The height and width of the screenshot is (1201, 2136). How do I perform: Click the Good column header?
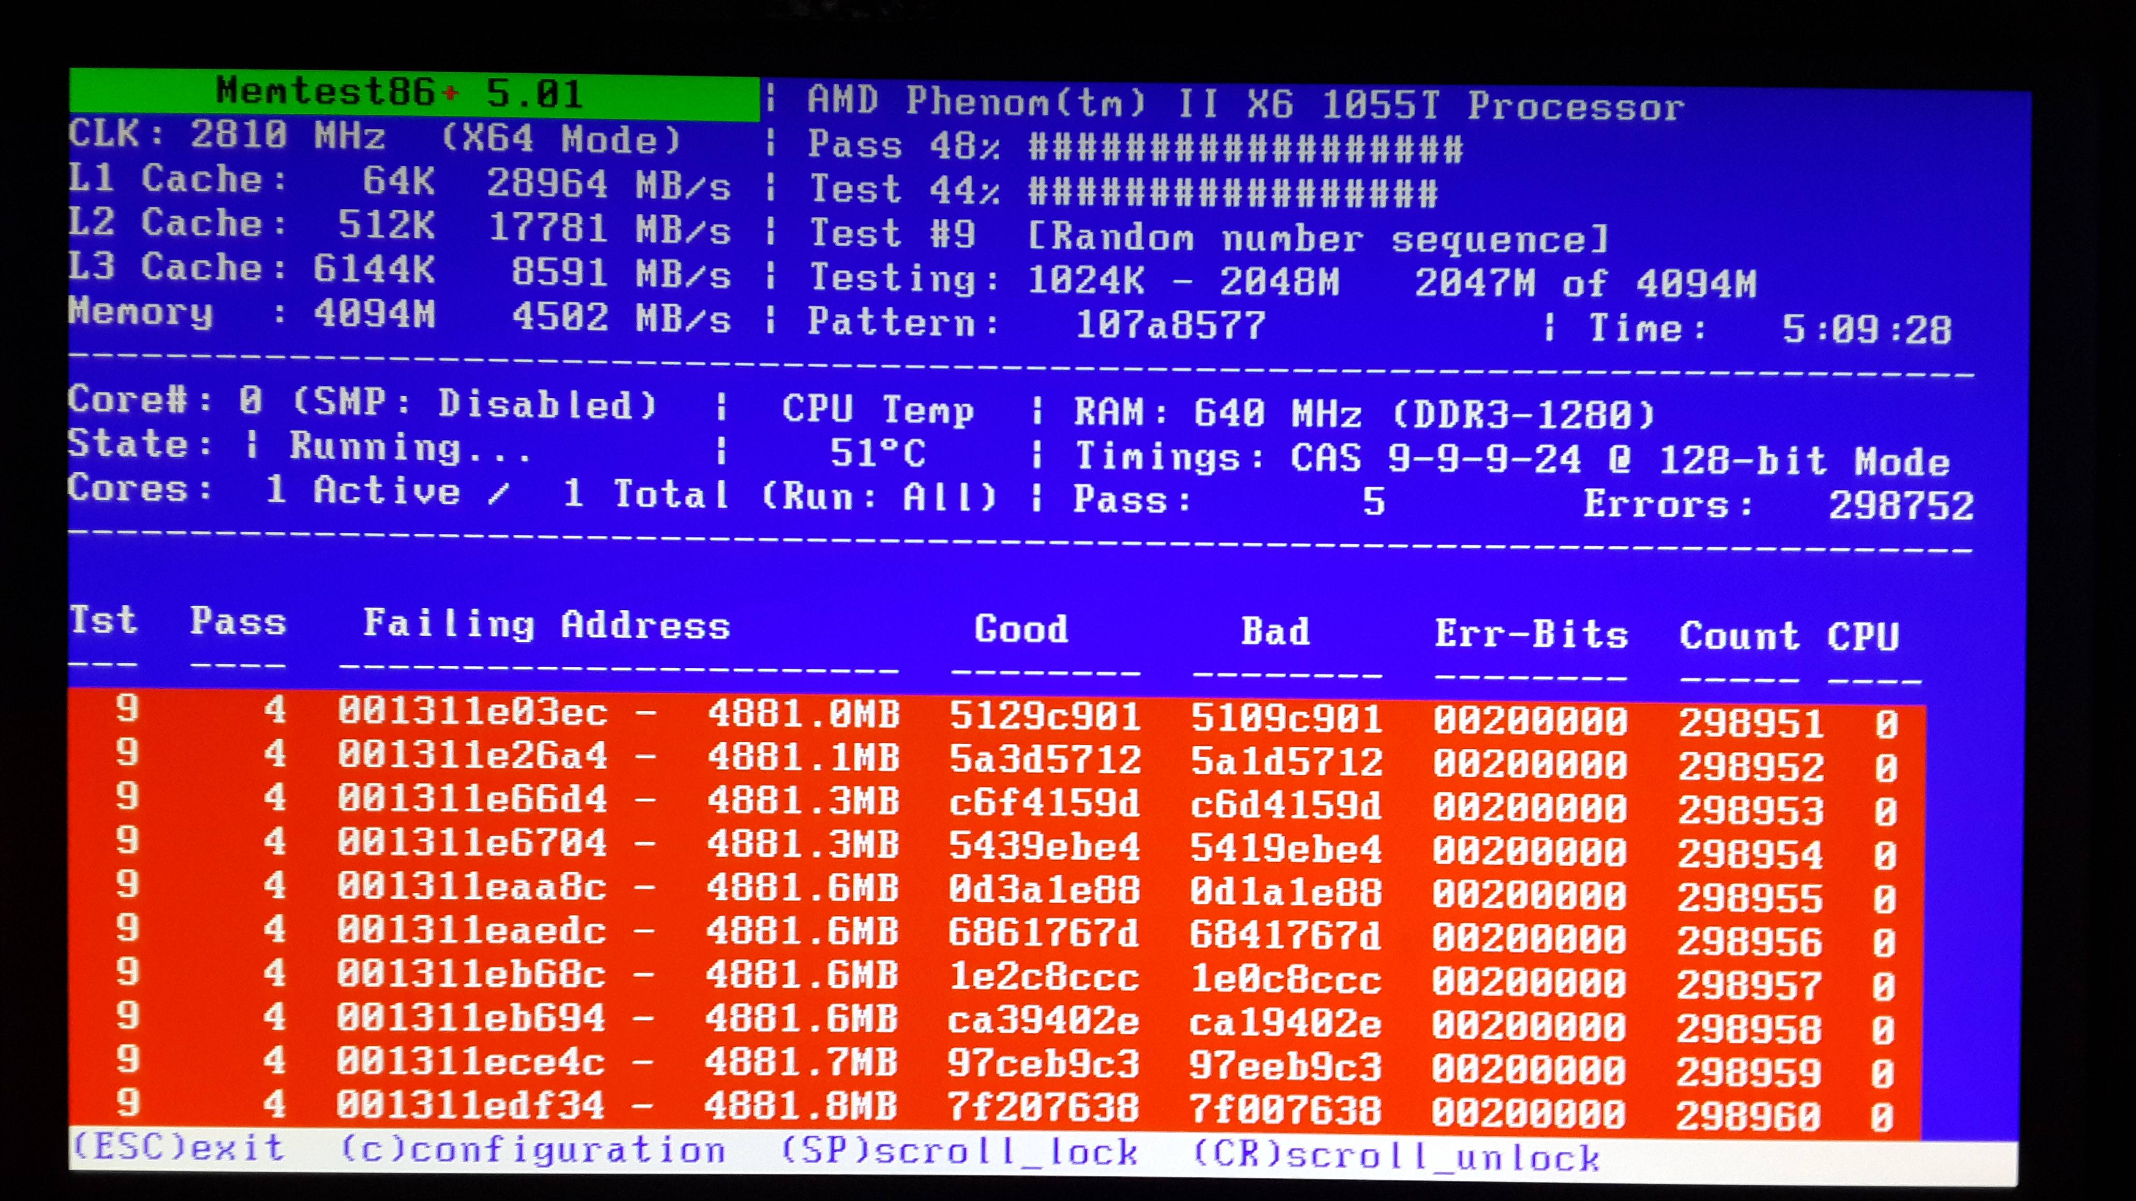pos(1021,629)
